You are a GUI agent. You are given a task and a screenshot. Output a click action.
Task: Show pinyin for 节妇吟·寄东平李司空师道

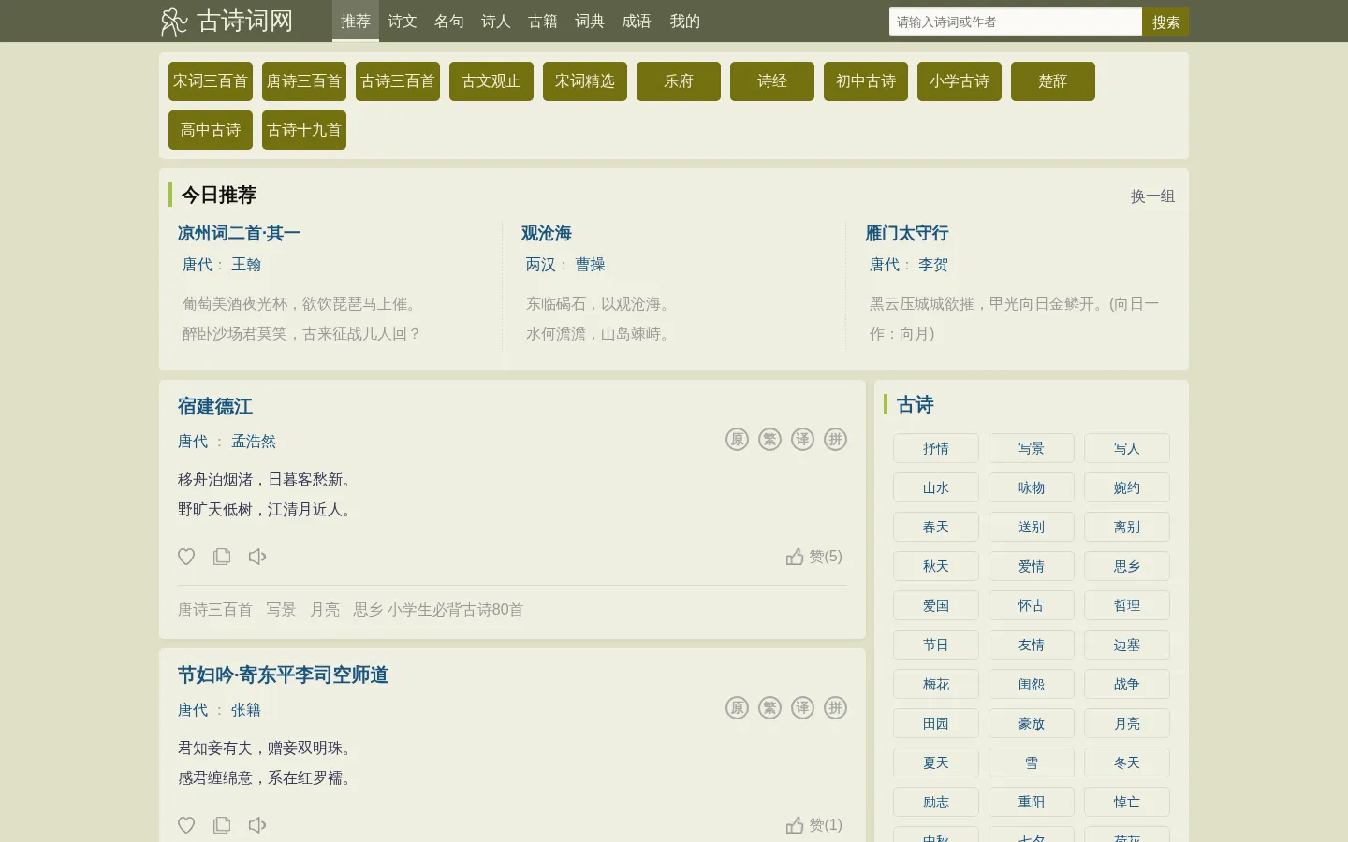click(x=836, y=707)
